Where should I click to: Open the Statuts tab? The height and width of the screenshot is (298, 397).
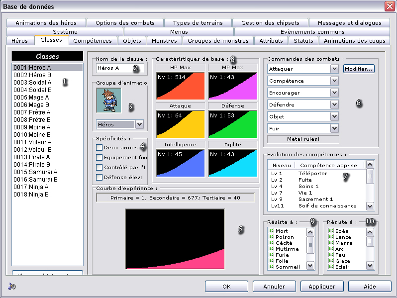pos(303,41)
